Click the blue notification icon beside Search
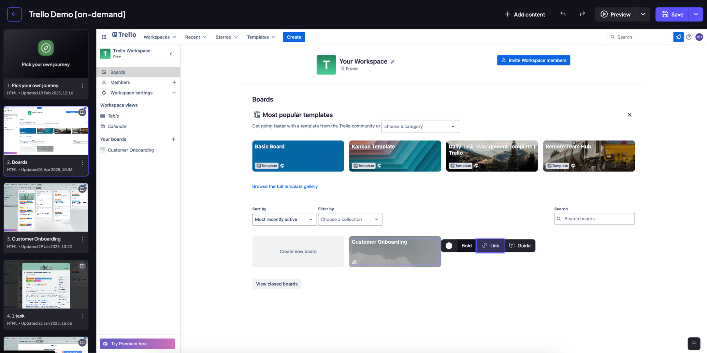 678,37
